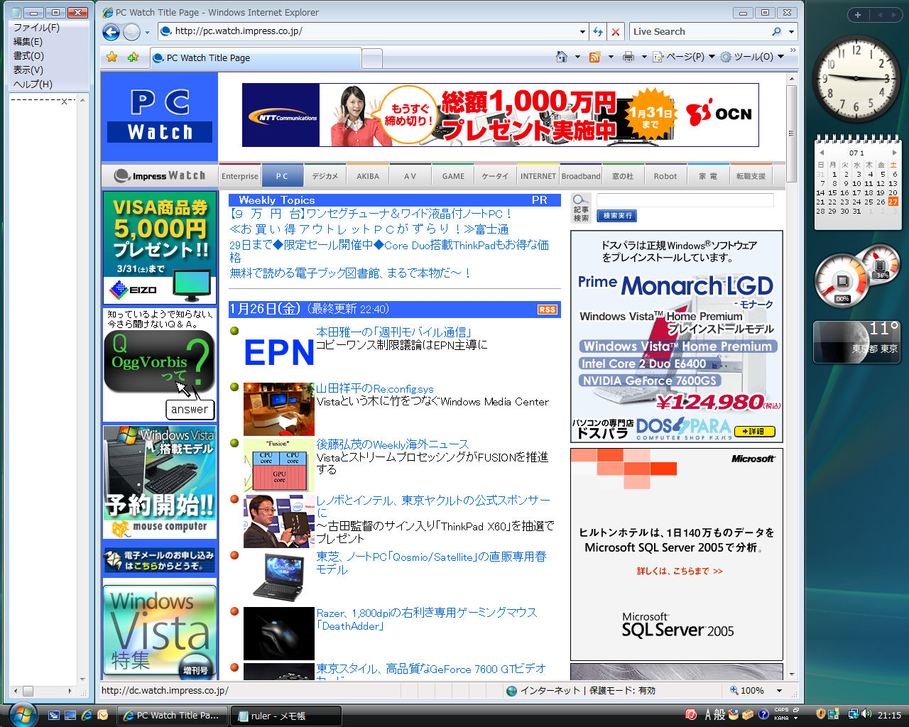Toggle the KANA input indicator in the taskbar
The image size is (909, 727).
(781, 718)
